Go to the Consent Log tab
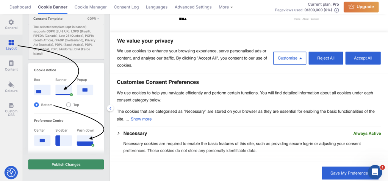This screenshot has height=181, width=388. pos(127,7)
